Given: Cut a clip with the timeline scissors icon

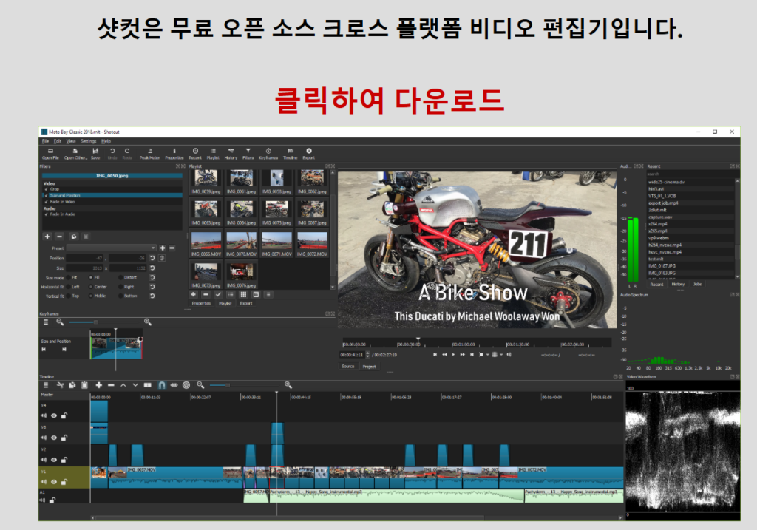Looking at the screenshot, I should click(60, 385).
